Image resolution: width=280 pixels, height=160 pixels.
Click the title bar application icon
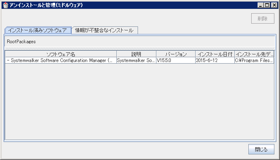tap(6, 5)
